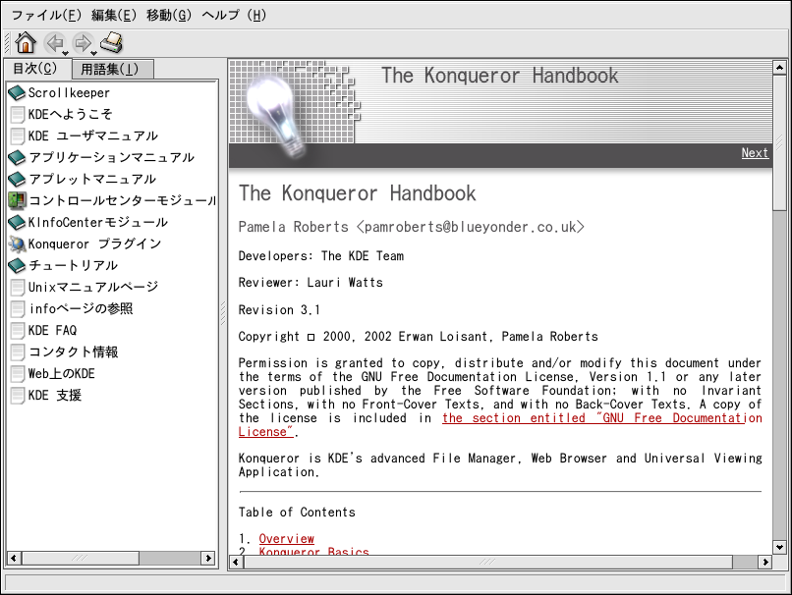The width and height of the screenshot is (792, 595).
Task: Click the content pane vertical scrollbar down arrow
Action: (779, 547)
